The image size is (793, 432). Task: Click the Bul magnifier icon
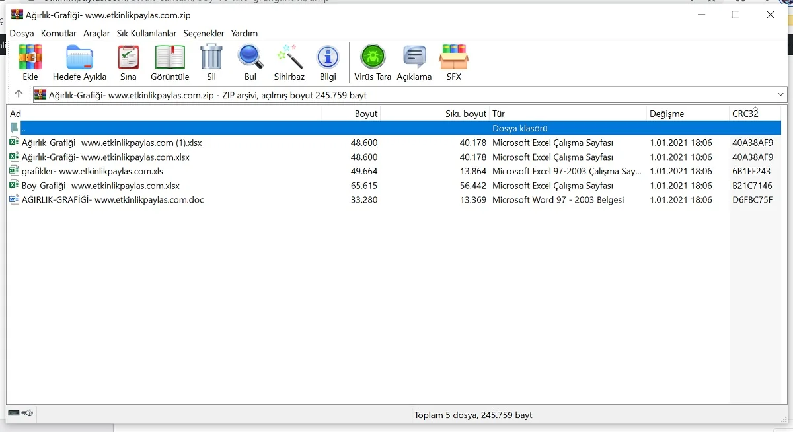click(x=250, y=57)
